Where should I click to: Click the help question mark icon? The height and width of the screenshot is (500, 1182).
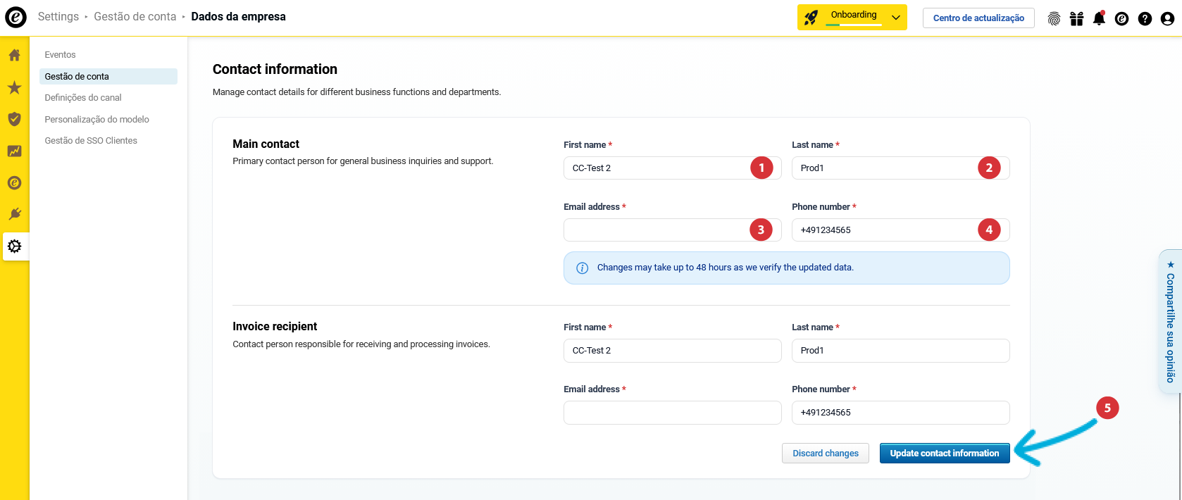click(1145, 18)
